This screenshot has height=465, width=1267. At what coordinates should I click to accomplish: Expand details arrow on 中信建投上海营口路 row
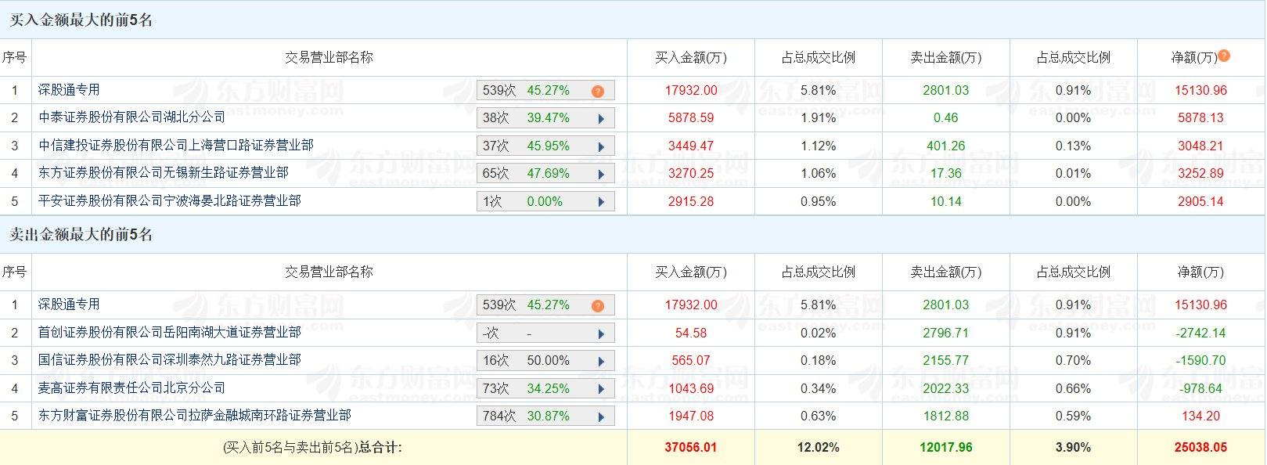(601, 146)
